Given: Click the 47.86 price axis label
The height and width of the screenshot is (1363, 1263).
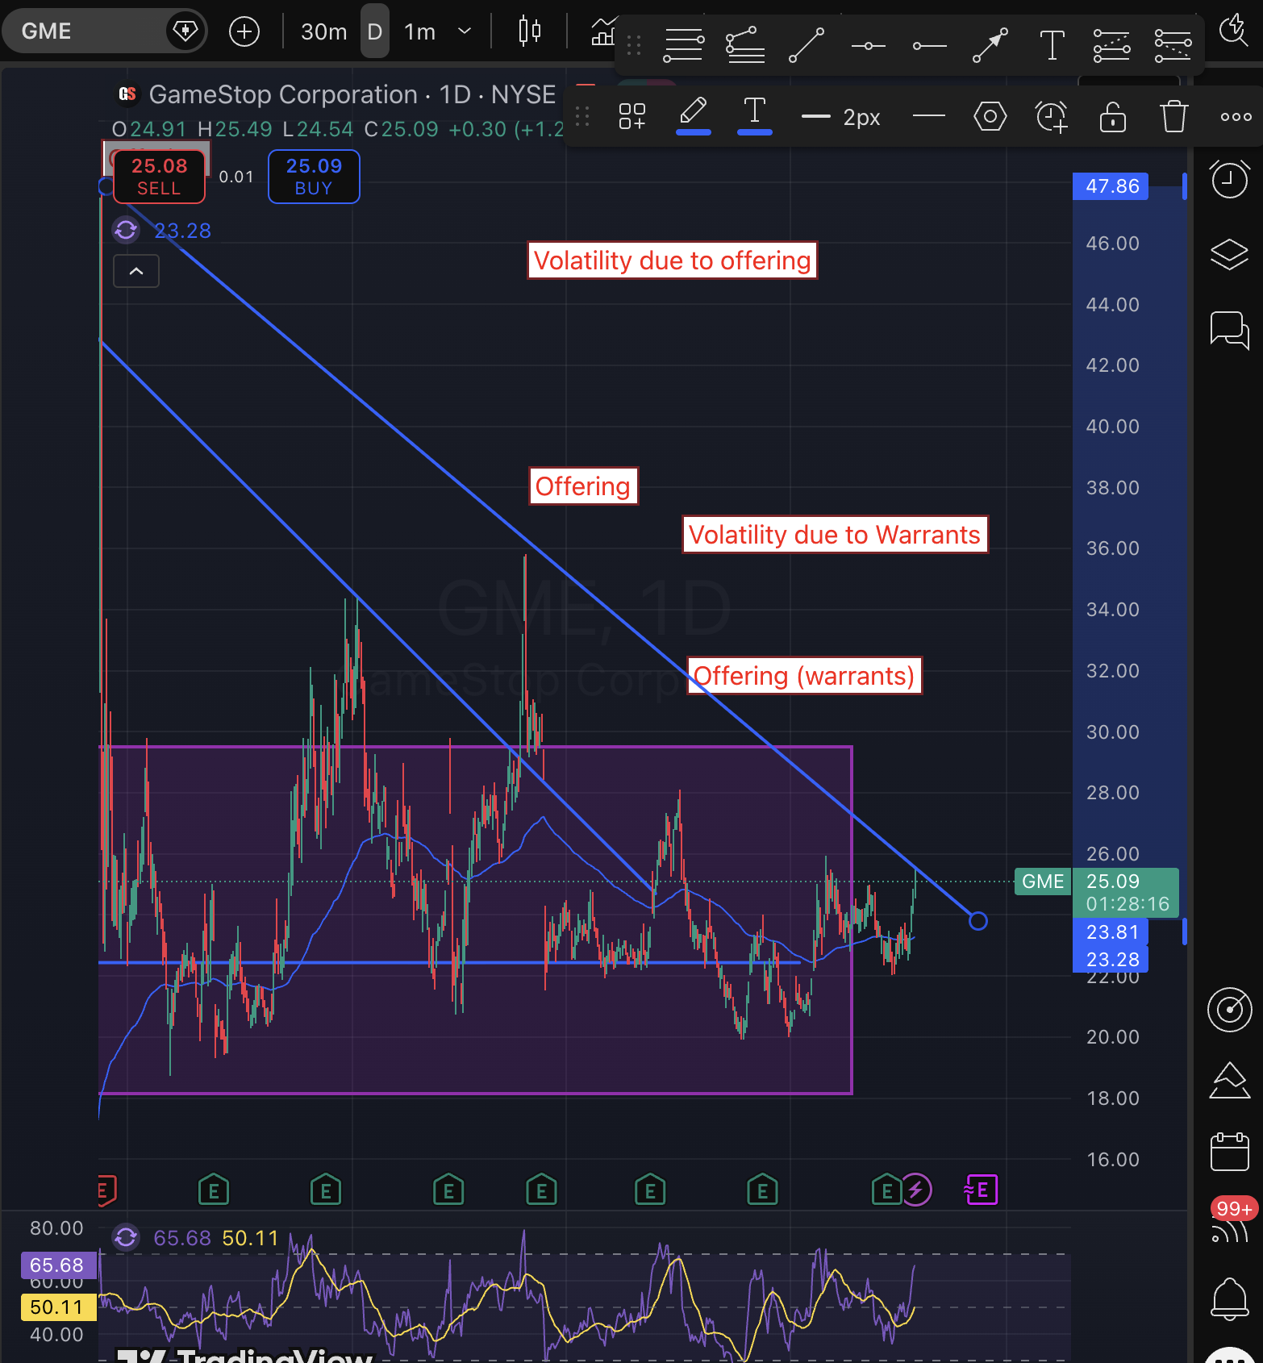Looking at the screenshot, I should [x=1111, y=186].
